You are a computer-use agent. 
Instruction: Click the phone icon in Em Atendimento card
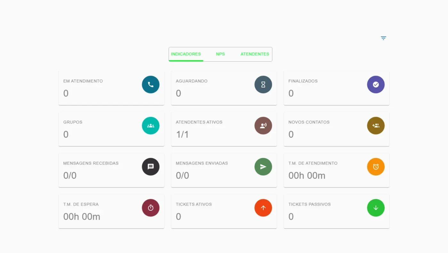point(151,85)
